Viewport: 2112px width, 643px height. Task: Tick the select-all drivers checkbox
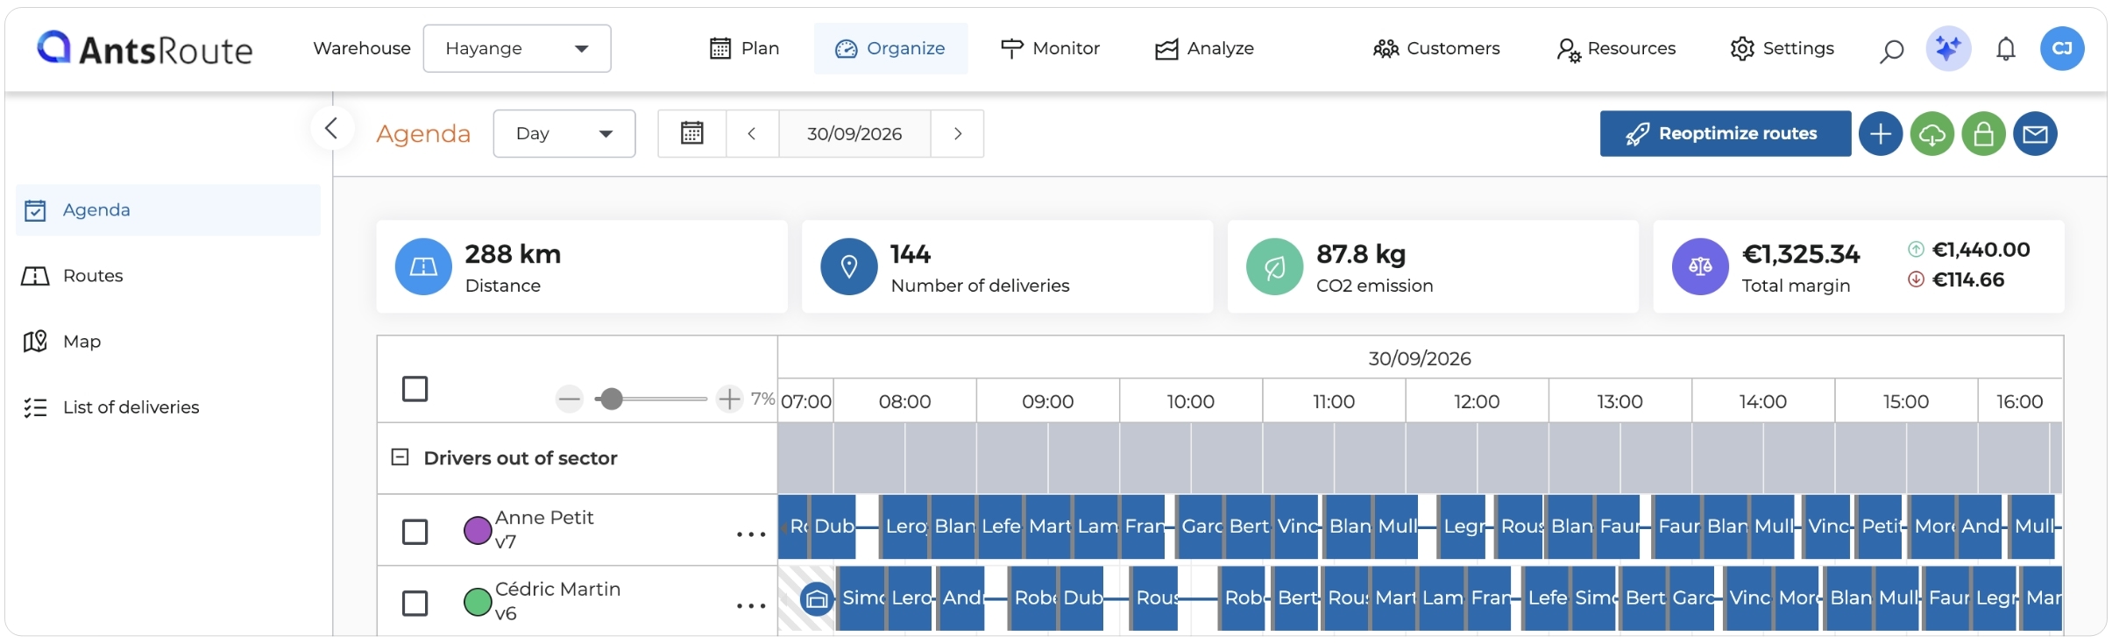415,389
